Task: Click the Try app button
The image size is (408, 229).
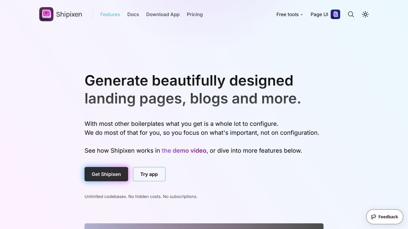Action: [x=149, y=174]
